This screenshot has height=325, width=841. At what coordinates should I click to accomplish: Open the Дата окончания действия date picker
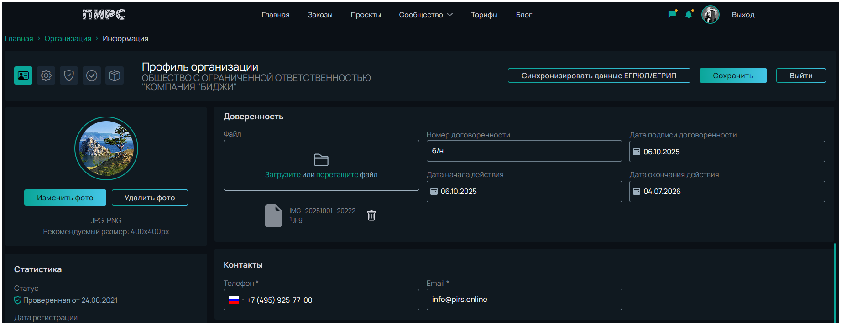click(x=637, y=192)
